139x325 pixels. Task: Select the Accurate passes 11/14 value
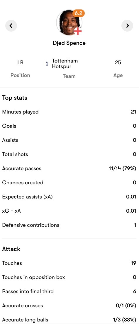point(123,168)
